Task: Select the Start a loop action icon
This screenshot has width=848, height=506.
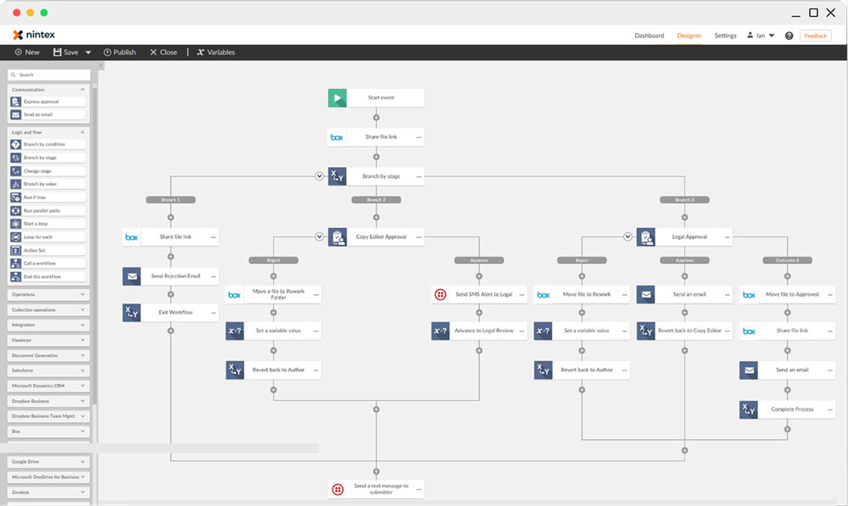Action: (x=14, y=222)
